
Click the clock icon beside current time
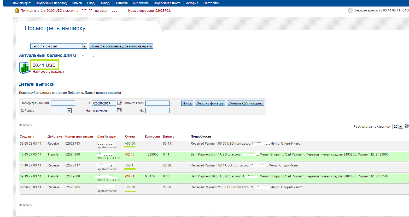350,10
